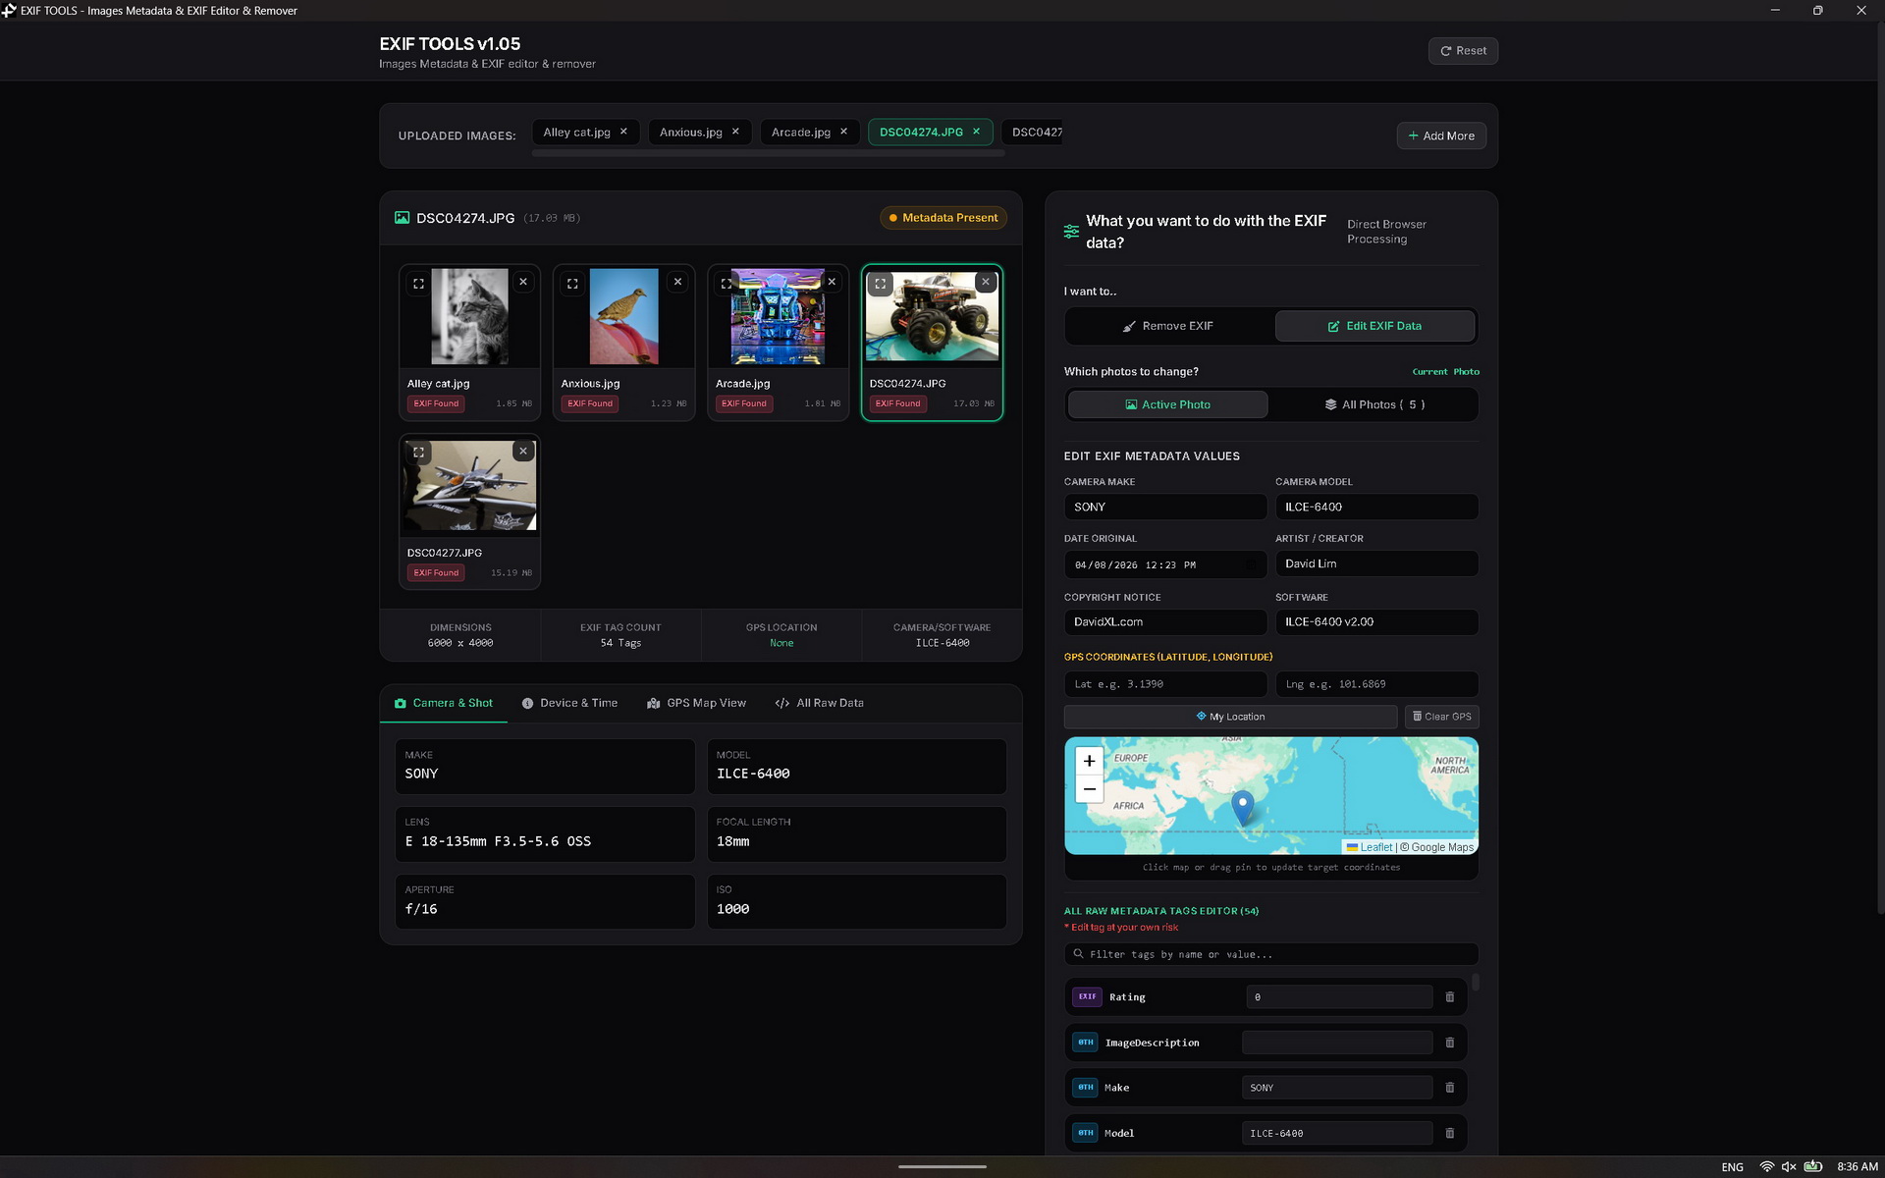Use My Location for GPS
1885x1178 pixels.
1230,717
